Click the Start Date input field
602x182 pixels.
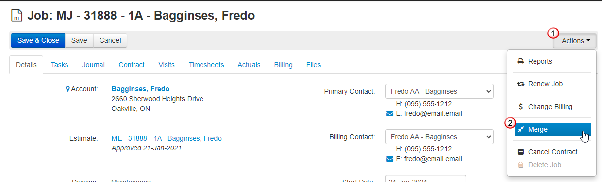pos(425,179)
